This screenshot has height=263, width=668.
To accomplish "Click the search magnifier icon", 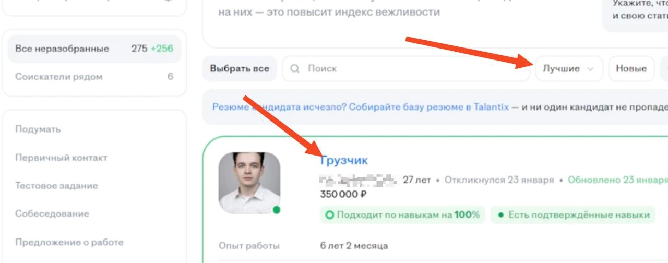I will (x=295, y=68).
